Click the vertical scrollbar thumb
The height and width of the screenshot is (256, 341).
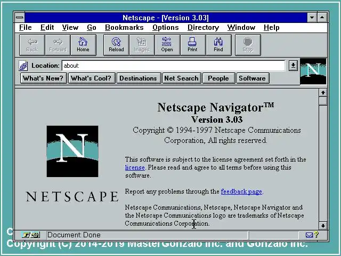tap(323, 101)
